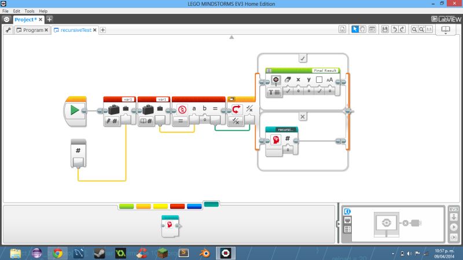463x260 pixels.
Task: Open Project Properties wrench icon
Action: click(8, 30)
